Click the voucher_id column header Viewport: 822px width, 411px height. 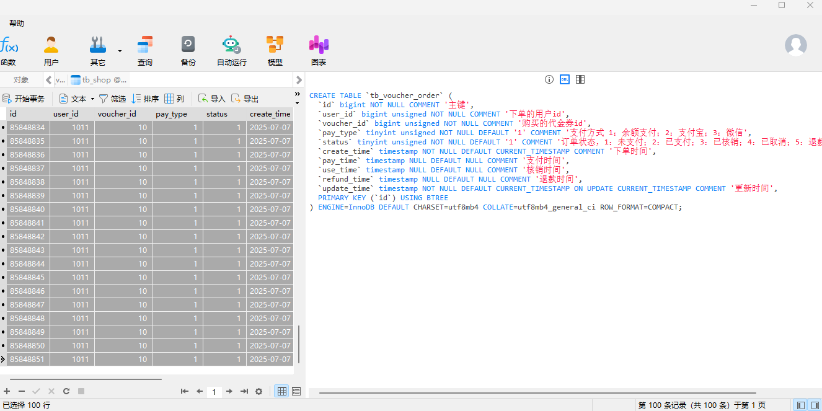123,114
